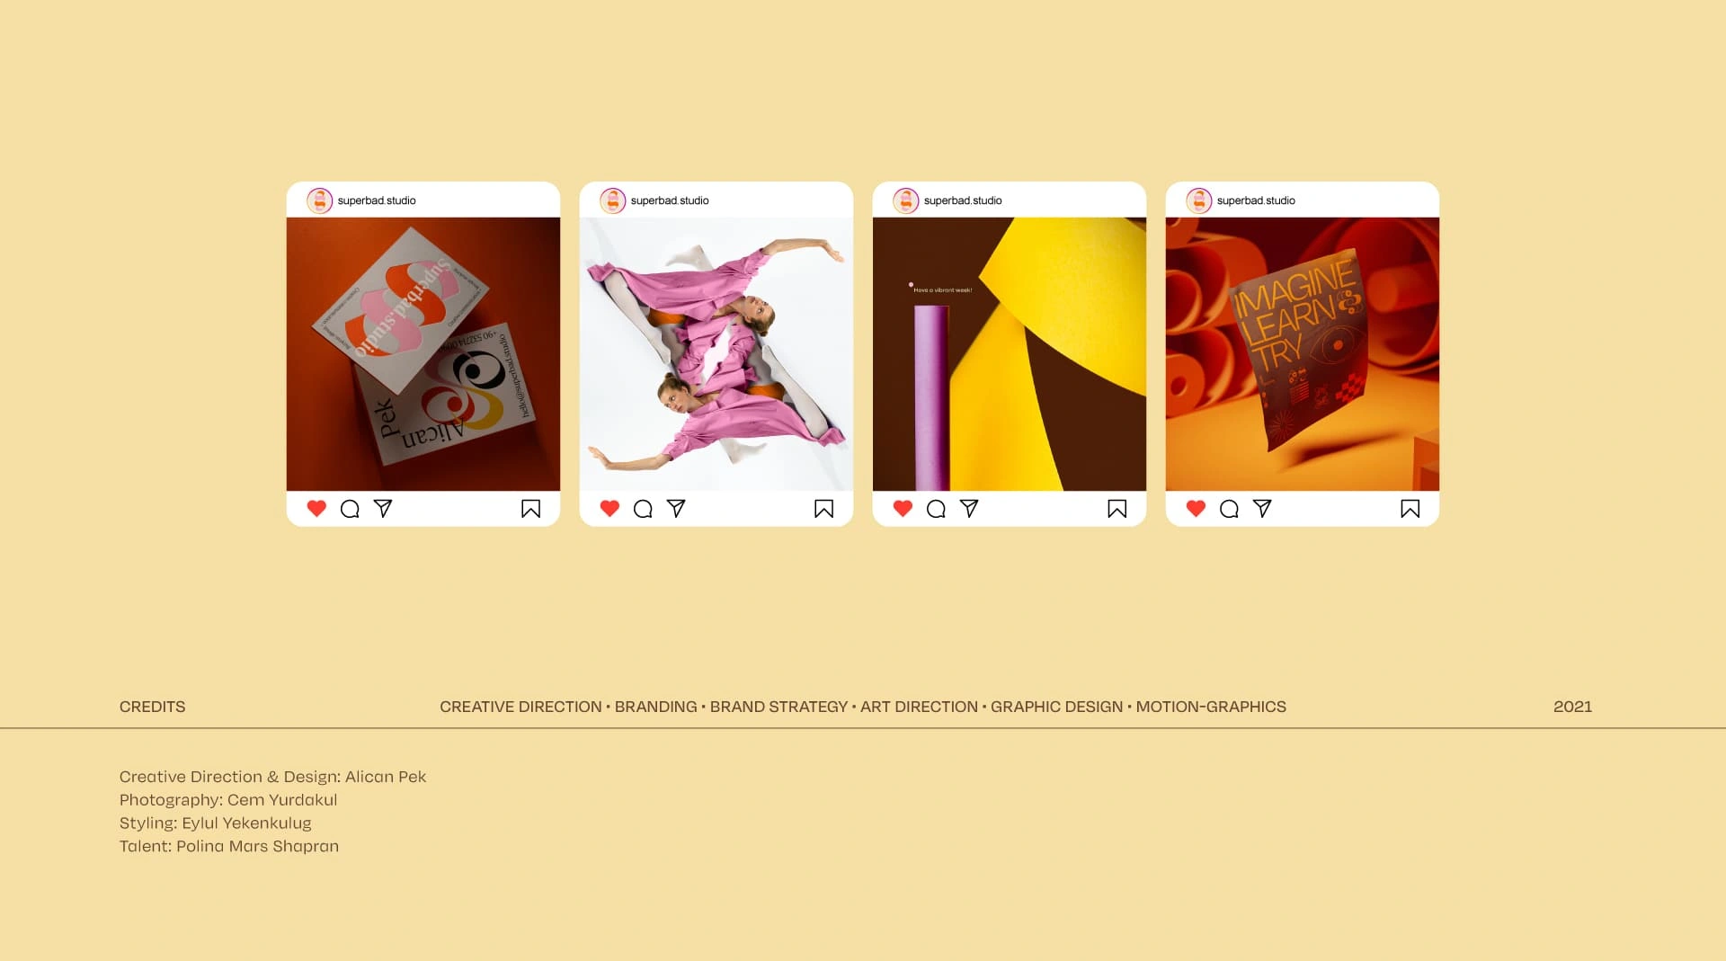Open the business cards post image
The width and height of the screenshot is (1726, 961).
(423, 354)
